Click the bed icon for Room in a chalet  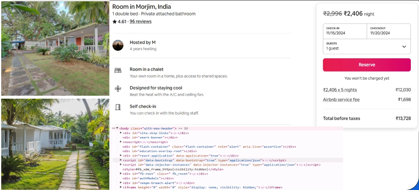pyautogui.click(x=118, y=71)
